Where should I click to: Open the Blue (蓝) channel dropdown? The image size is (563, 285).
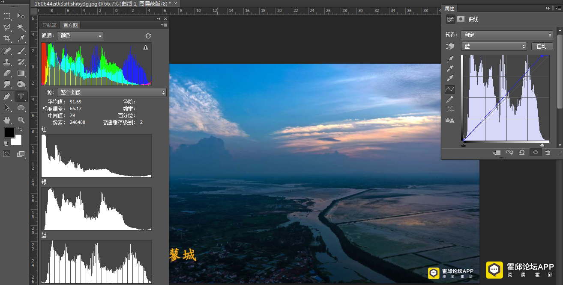click(494, 46)
